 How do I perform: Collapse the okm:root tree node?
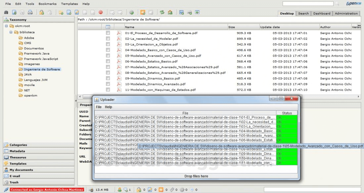point(7,26)
